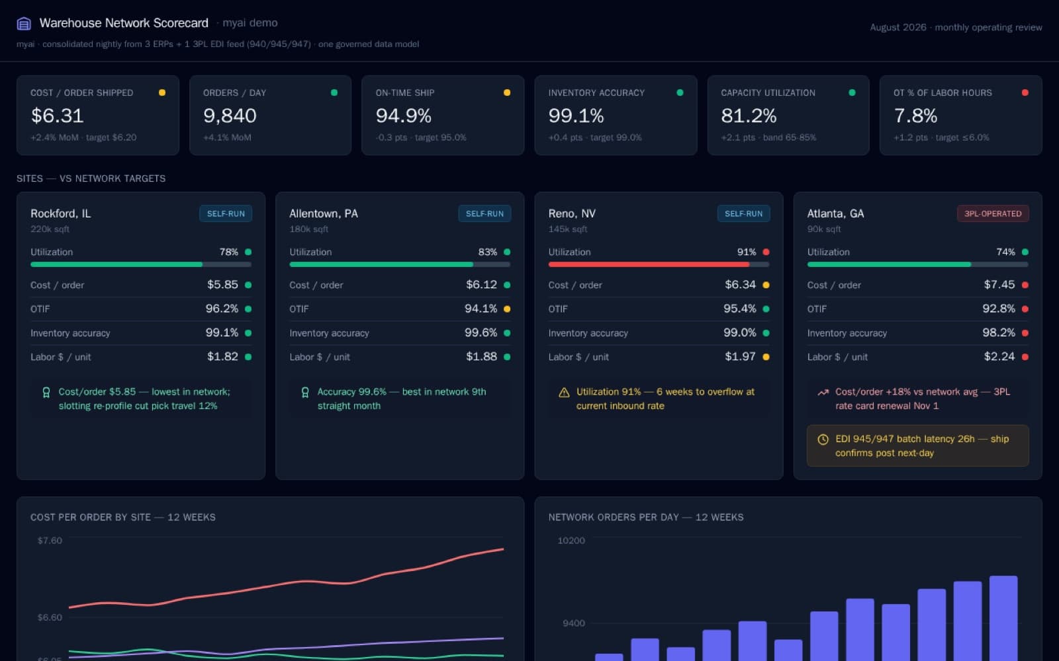The height and width of the screenshot is (661, 1059).
Task: Click the award icon in Allentown insight
Action: 305,392
